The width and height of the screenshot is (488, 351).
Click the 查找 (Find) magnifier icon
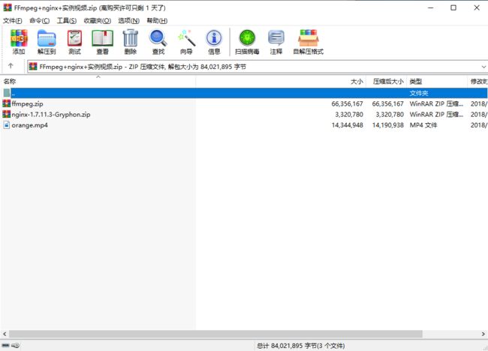click(x=158, y=38)
